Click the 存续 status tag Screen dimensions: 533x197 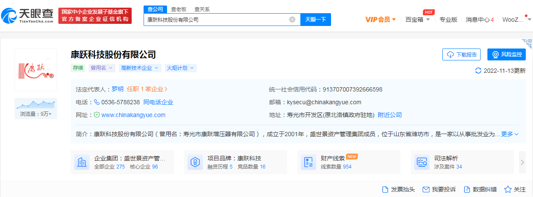pos(78,68)
